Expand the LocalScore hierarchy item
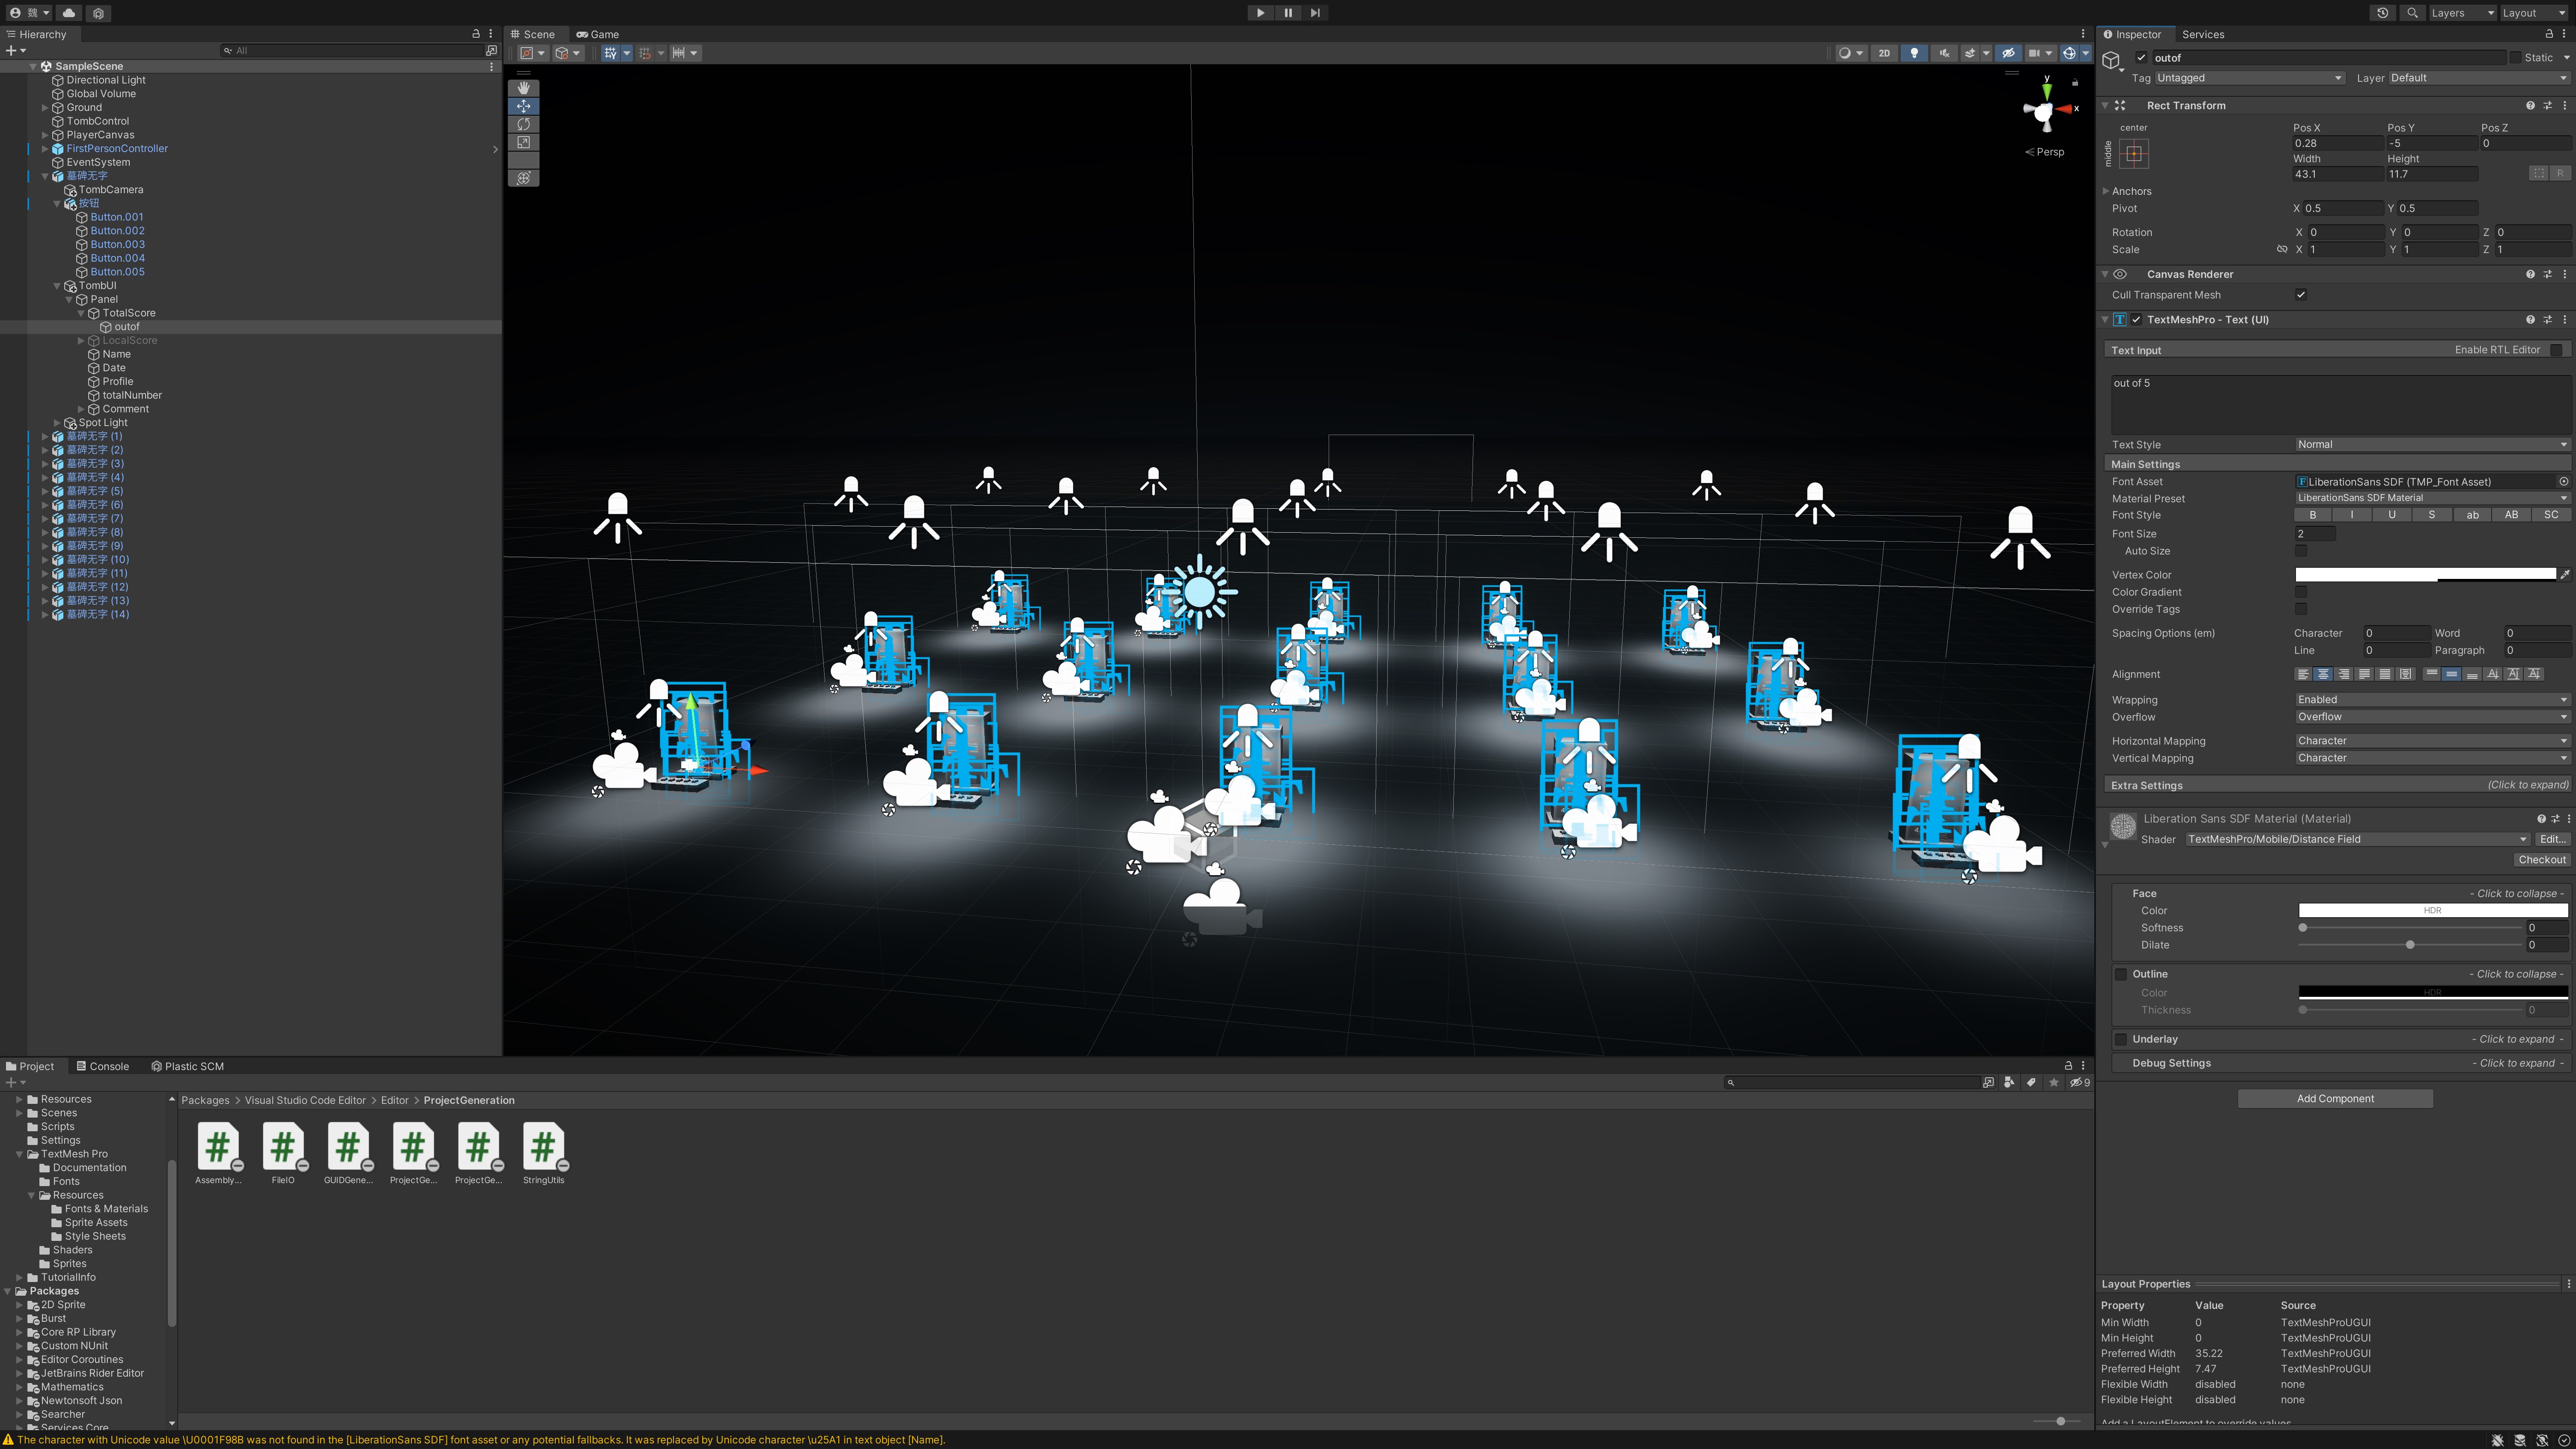The image size is (2576, 1449). [x=81, y=341]
